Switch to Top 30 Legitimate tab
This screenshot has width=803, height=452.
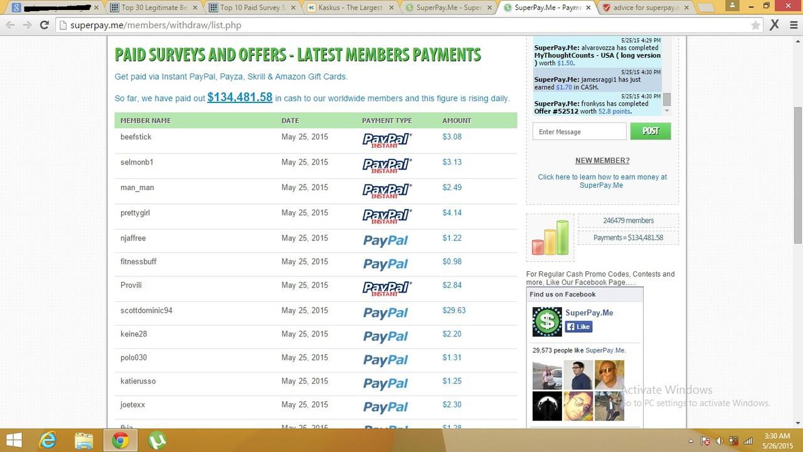coord(154,8)
